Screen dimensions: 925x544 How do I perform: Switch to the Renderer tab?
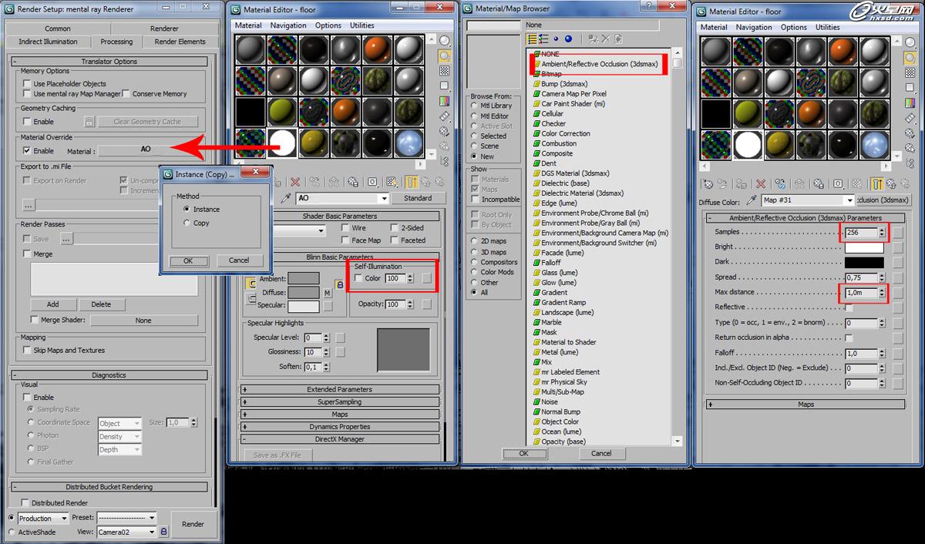pyautogui.click(x=164, y=29)
